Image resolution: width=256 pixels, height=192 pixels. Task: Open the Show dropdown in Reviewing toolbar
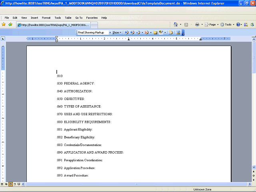tap(117, 32)
